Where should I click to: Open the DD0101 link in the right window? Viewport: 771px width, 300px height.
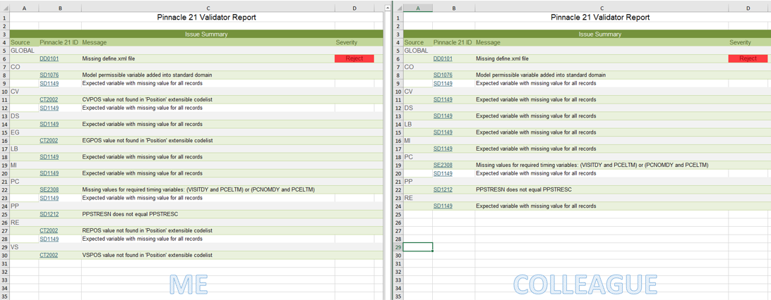[x=443, y=59]
